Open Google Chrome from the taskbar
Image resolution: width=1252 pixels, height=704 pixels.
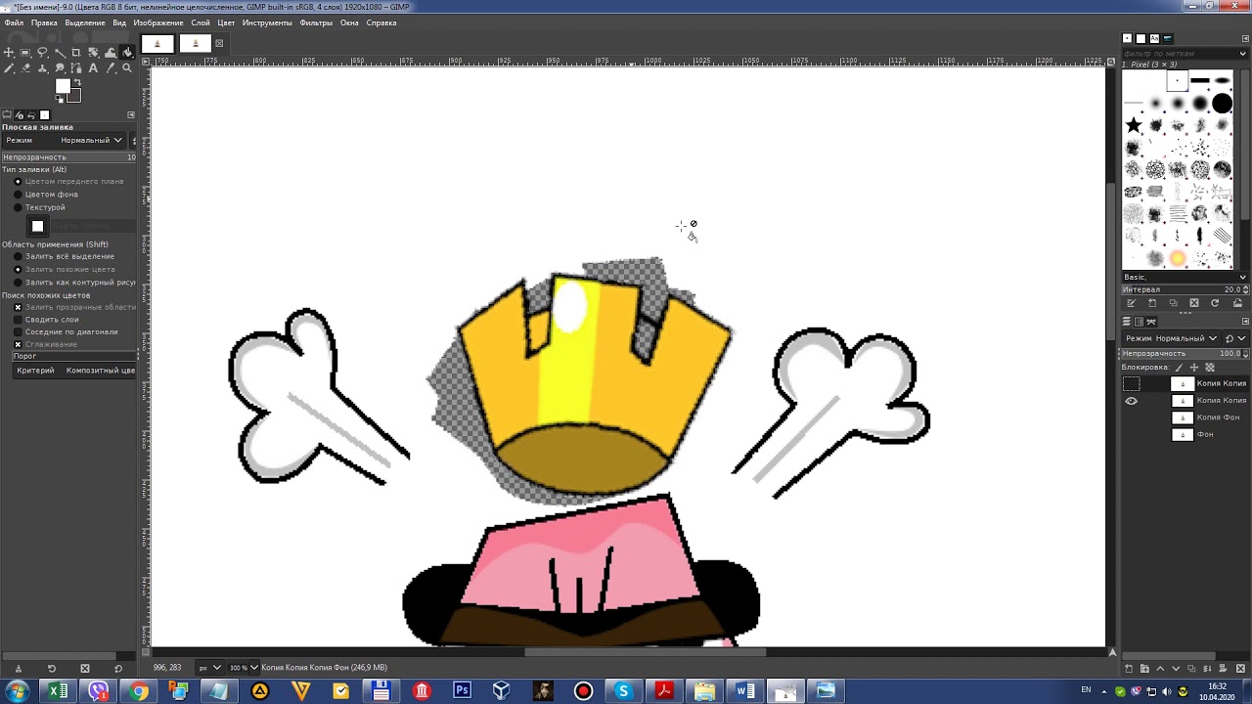[139, 691]
